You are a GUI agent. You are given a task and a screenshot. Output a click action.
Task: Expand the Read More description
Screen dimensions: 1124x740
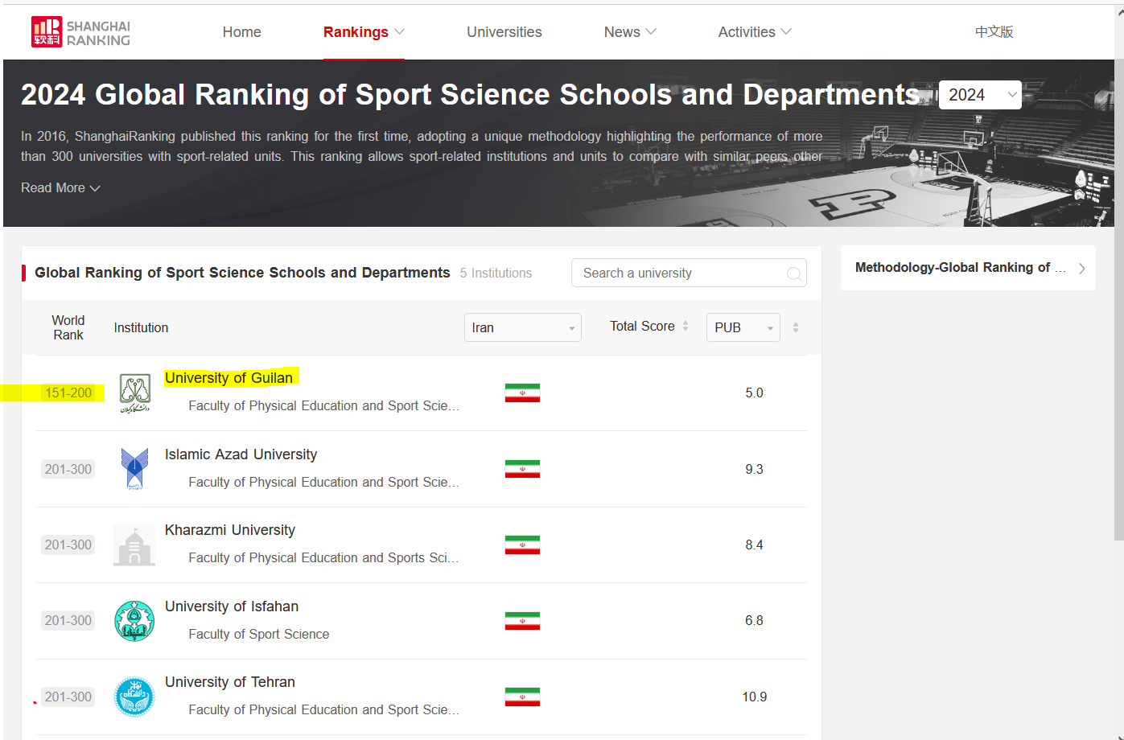60,188
